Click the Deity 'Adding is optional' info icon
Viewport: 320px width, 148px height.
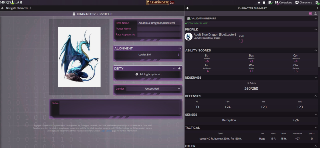coord(137,74)
